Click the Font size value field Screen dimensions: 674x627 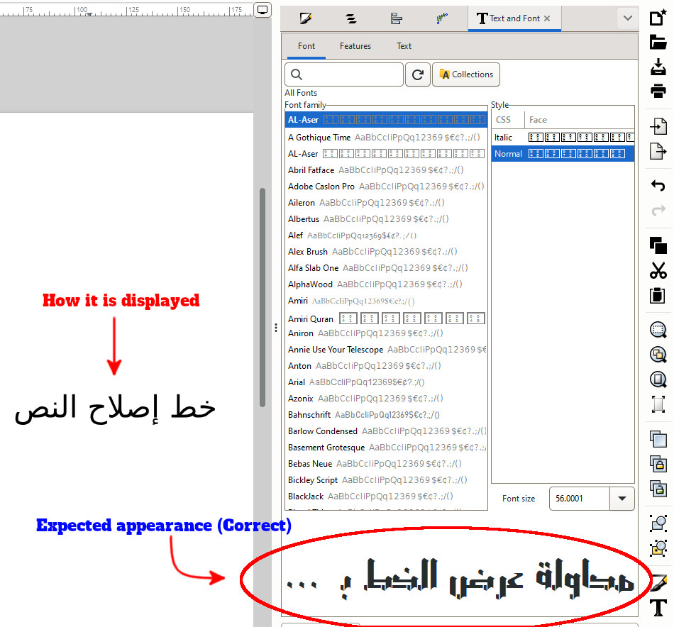[x=580, y=499]
